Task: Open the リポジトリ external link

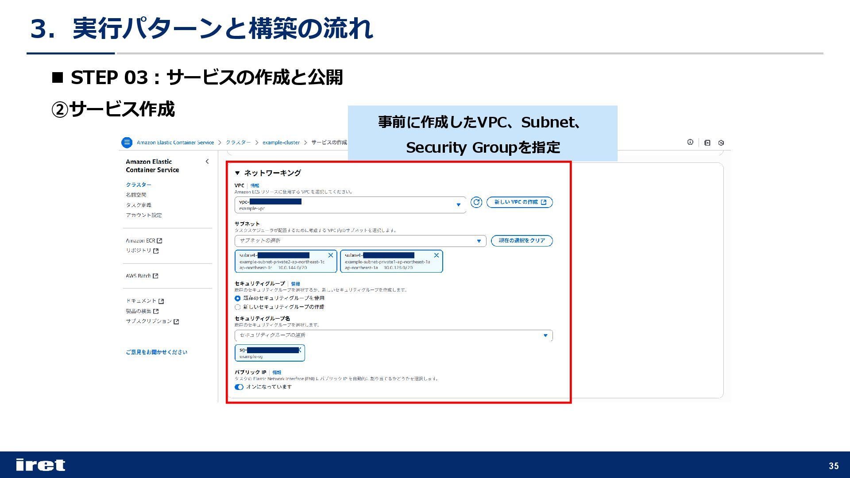Action: (142, 251)
